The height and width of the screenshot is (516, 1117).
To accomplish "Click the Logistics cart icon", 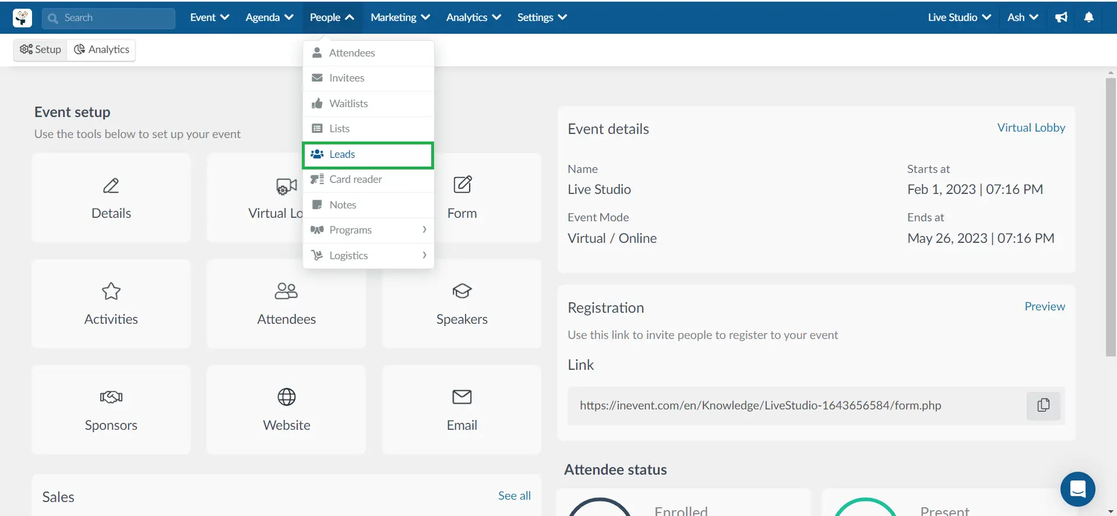I will tap(317, 256).
